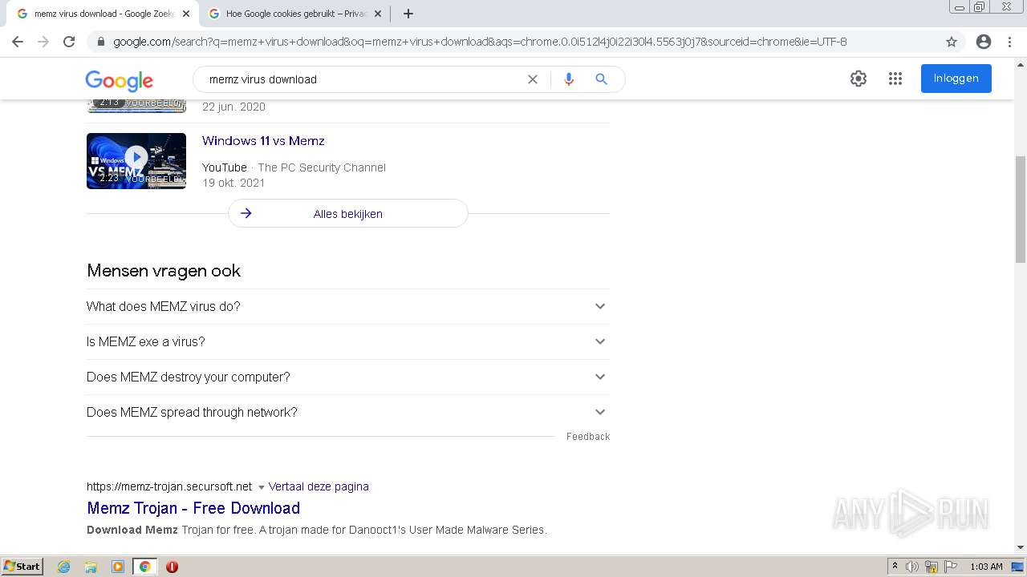
Task: Click Vertaal deze pagina link
Action: pyautogui.click(x=319, y=486)
